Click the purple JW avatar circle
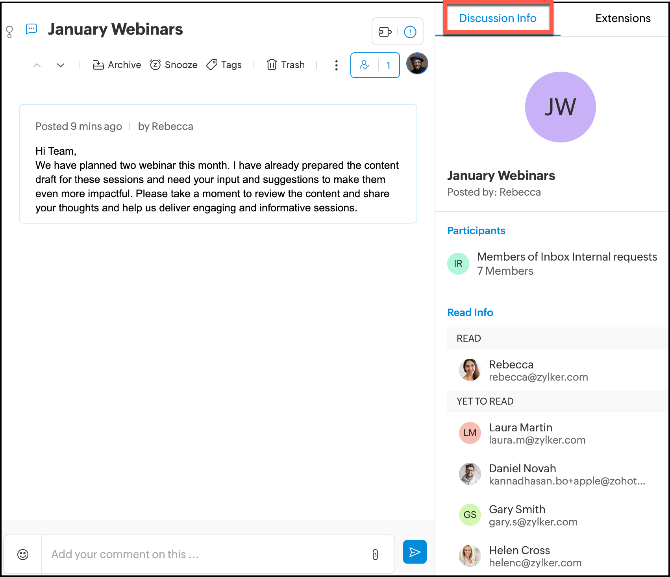This screenshot has width=670, height=577. click(560, 107)
